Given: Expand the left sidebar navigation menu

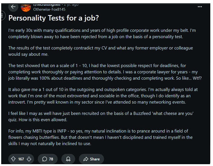Looking at the screenshot, I should tap(2, 15).
